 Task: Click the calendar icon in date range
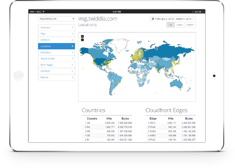153,19
